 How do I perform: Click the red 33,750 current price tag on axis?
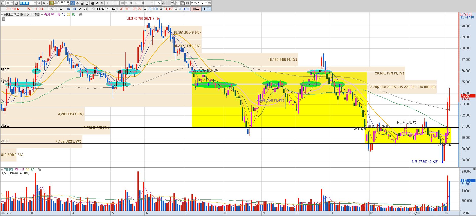click(468, 96)
